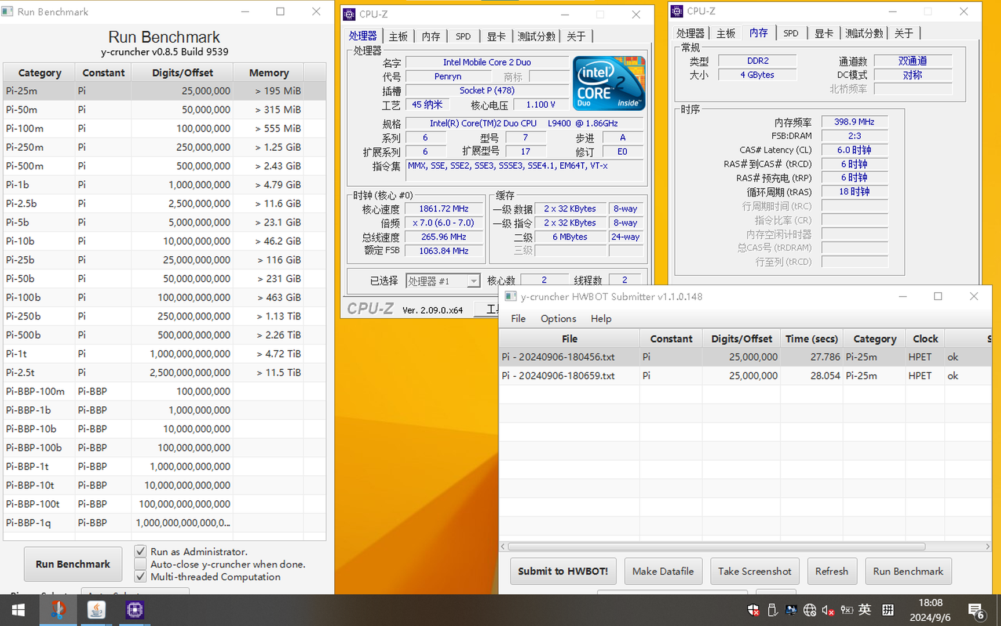Viewport: 1001px width, 626px height.
Task: Open the Windows Security shield tray icon
Action: pos(753,610)
